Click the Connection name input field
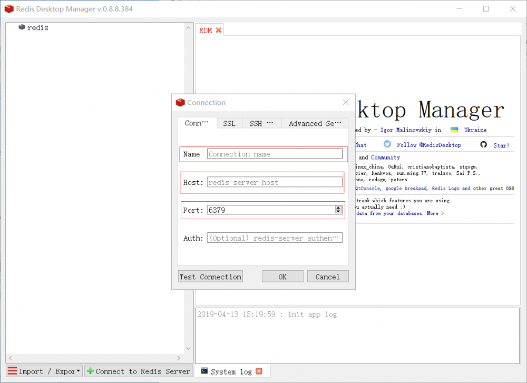 point(274,154)
